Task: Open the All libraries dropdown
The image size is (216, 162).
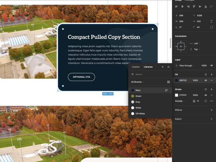Action: point(137,82)
